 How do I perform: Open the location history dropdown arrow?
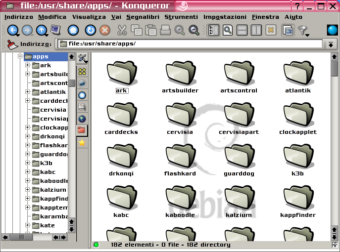tap(331, 44)
